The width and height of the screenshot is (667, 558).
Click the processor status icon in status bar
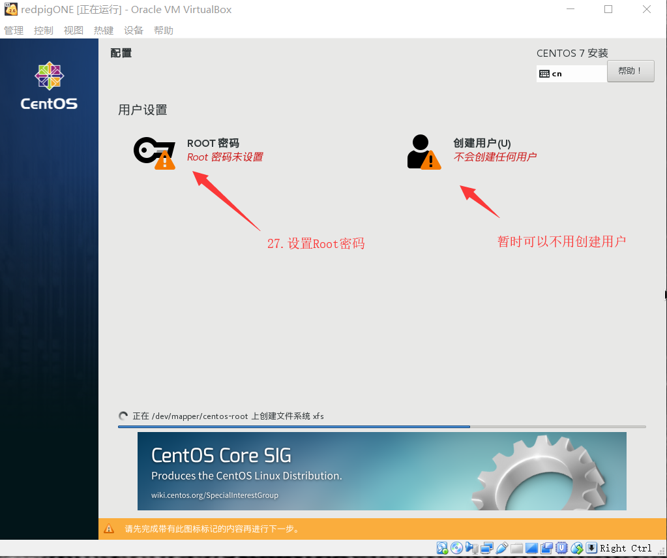tap(561, 548)
